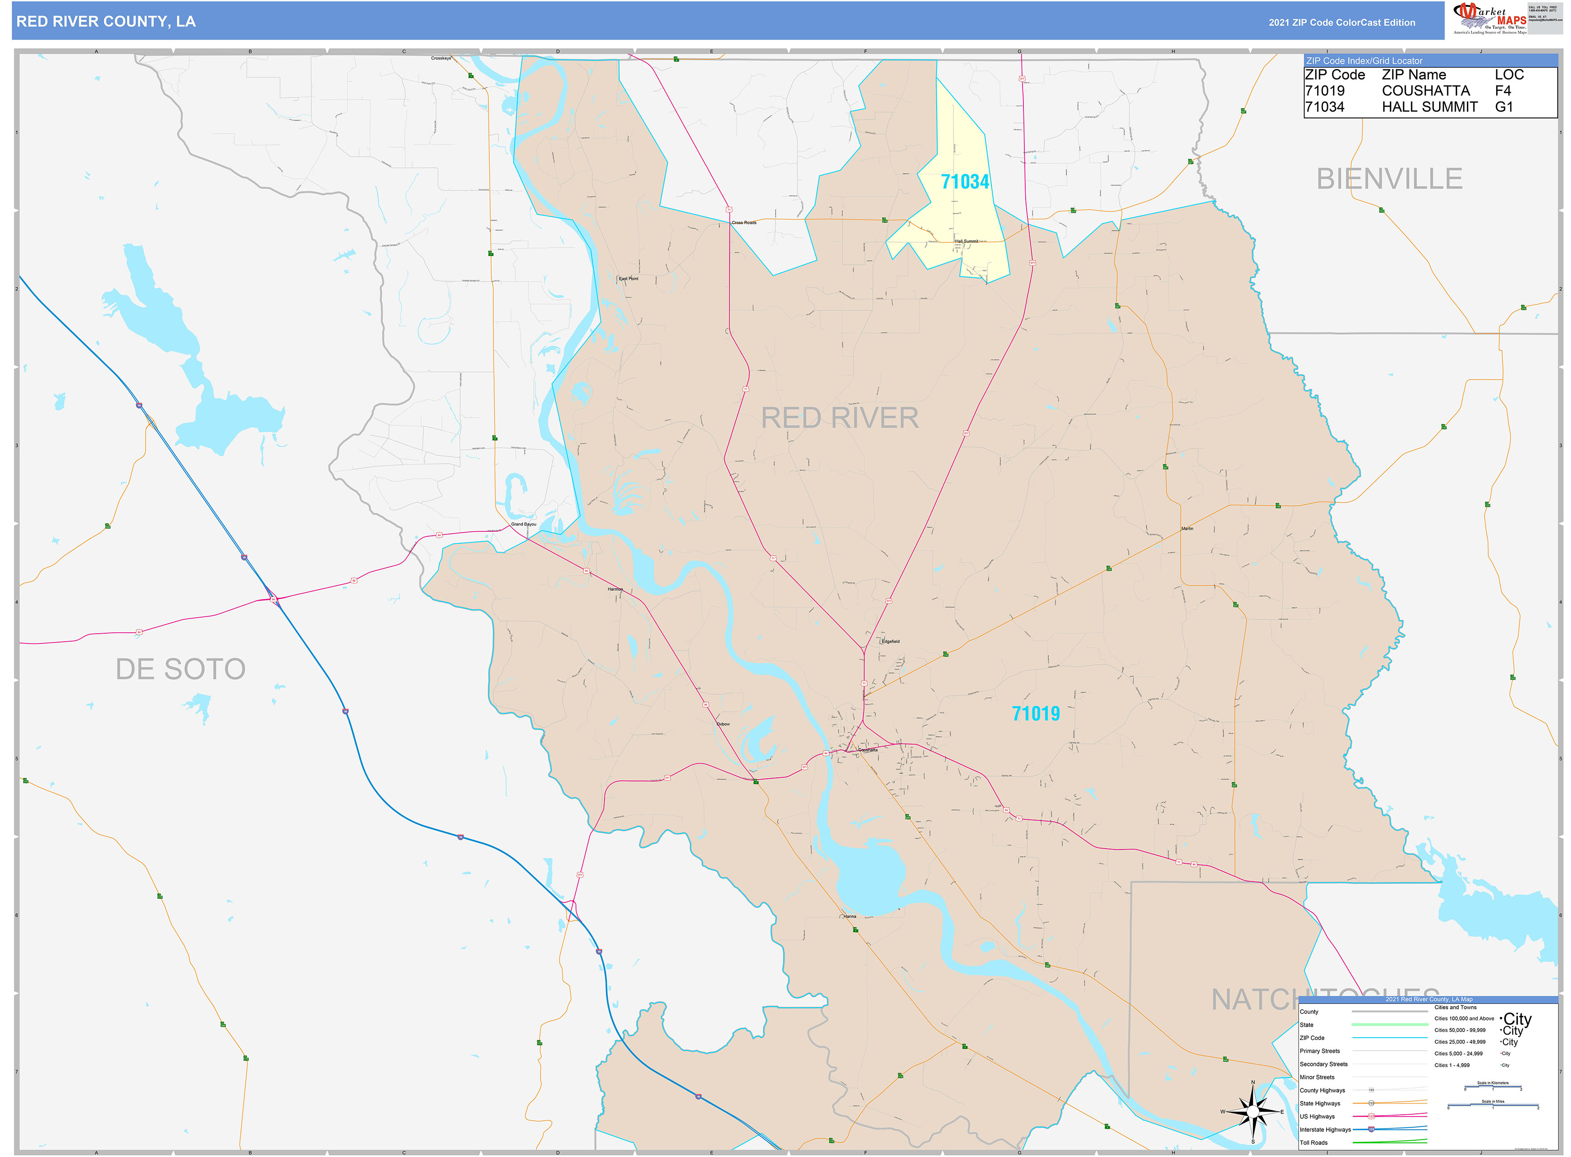This screenshot has height=1157, width=1571.
Task: Click the compass rose on the map
Action: point(1253,1112)
